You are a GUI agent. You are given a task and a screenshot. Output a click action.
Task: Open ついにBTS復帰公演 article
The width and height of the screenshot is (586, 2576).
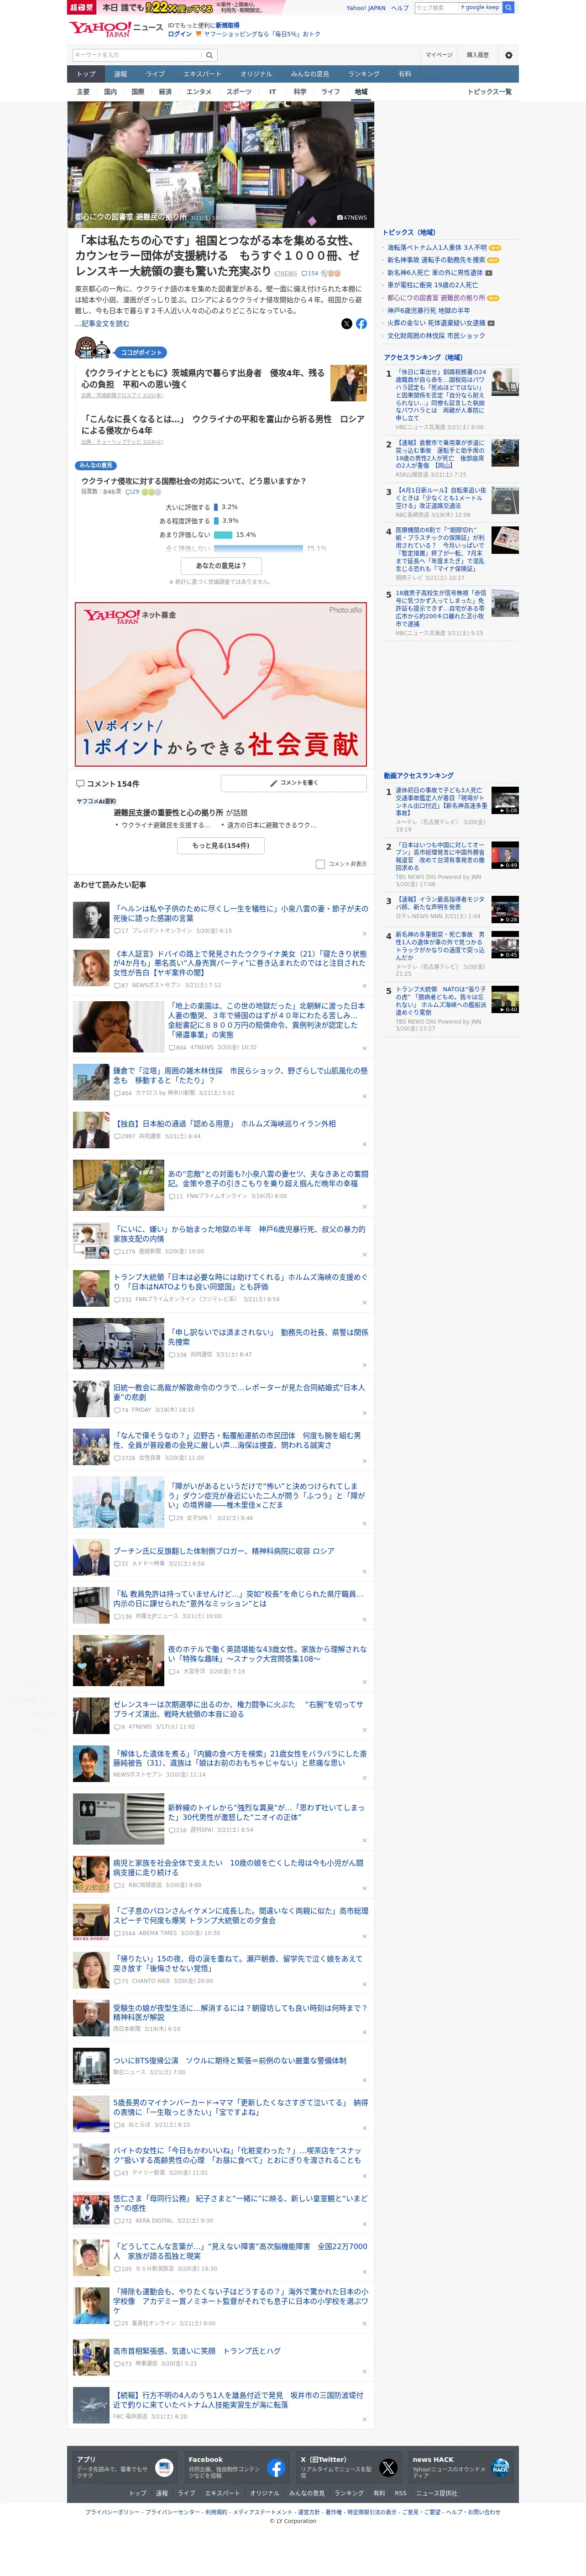click(x=229, y=2060)
